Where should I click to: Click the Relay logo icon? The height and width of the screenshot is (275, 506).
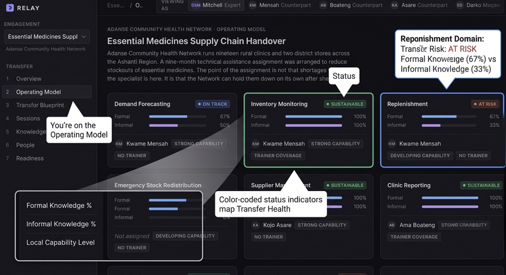[x=10, y=8]
